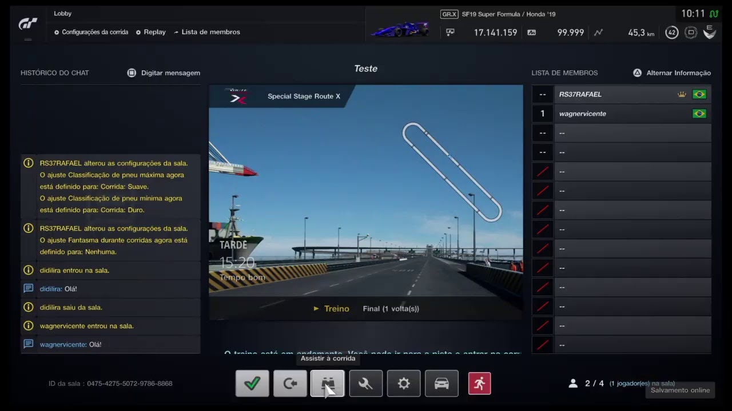
Task: Click the distance icon beside 45,3 km
Action: coord(598,33)
